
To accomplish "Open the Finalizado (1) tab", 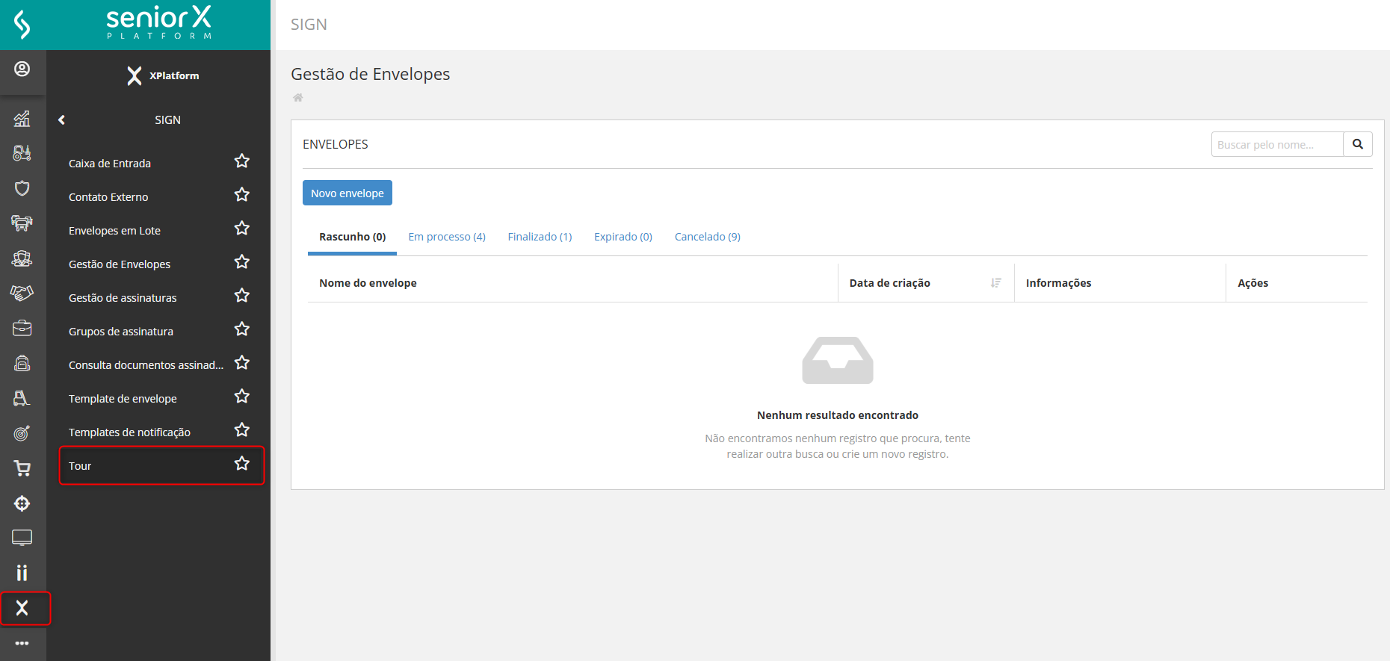I will click(x=540, y=237).
